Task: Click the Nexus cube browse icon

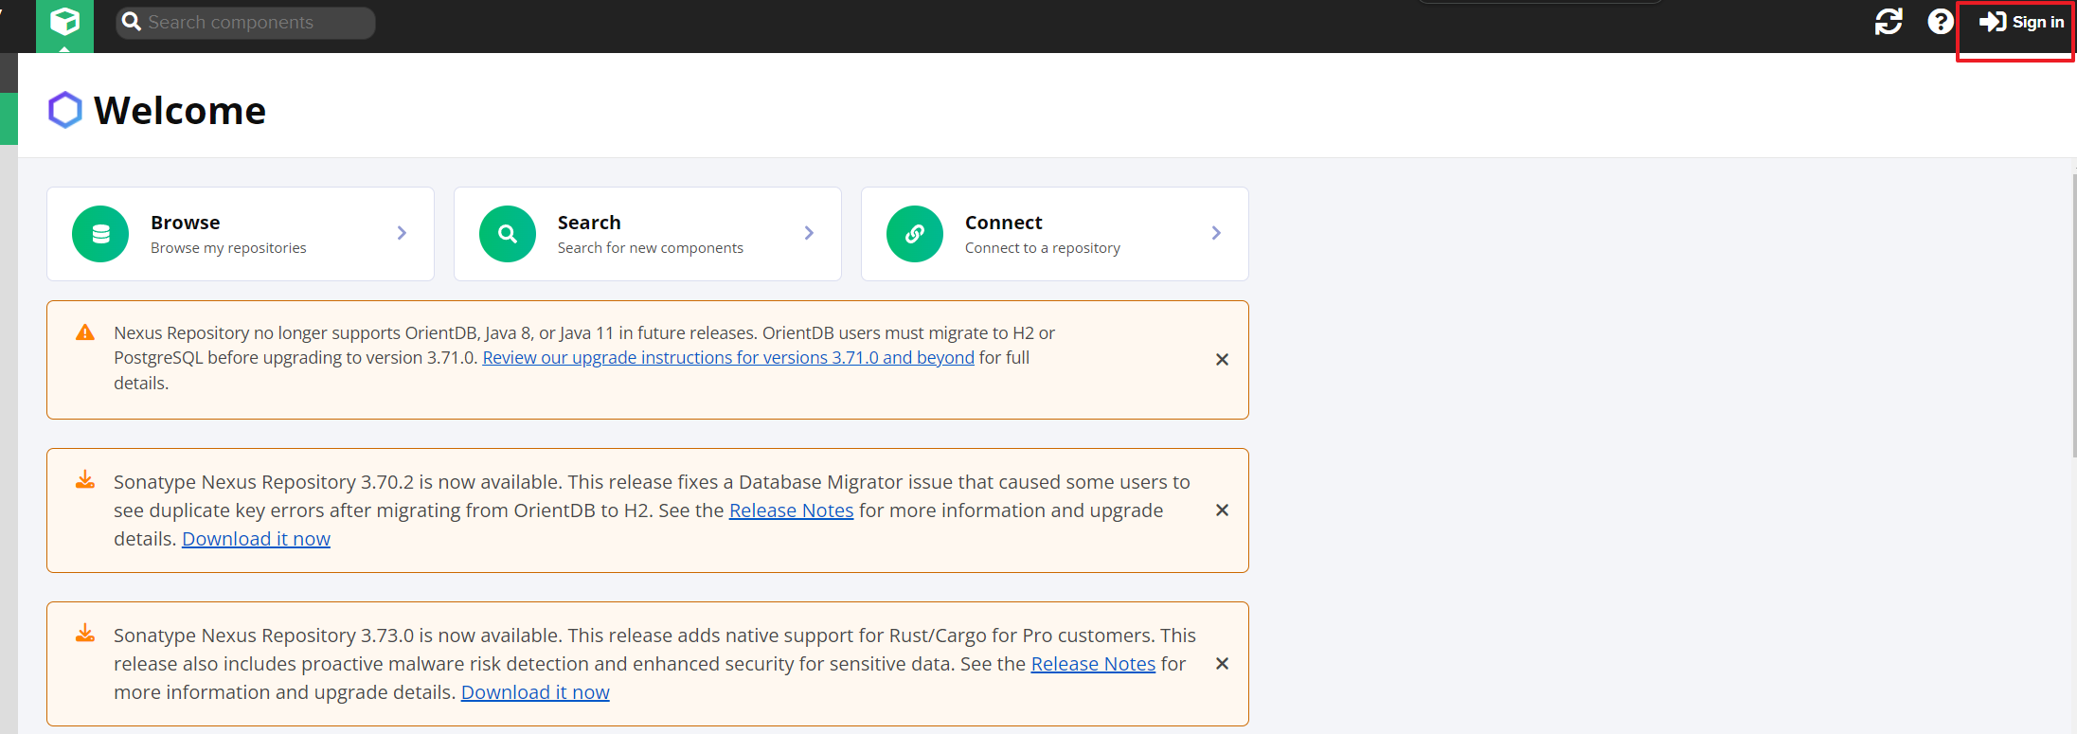Action: click(64, 22)
